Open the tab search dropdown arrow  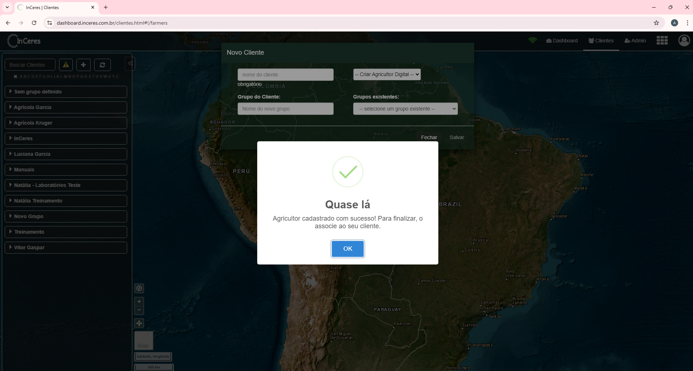click(7, 7)
